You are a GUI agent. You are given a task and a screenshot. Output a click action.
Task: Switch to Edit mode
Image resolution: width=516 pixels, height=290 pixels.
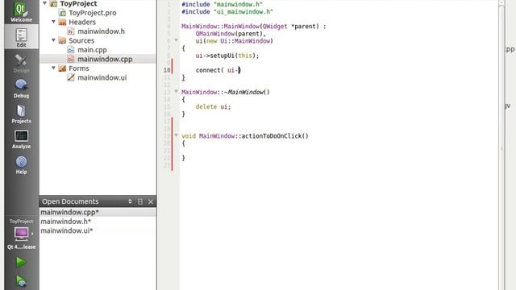click(22, 37)
